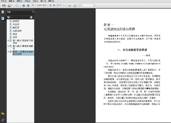171x123 pixels.
Task: Click the zoom out minus button
Action: tap(50, 5)
